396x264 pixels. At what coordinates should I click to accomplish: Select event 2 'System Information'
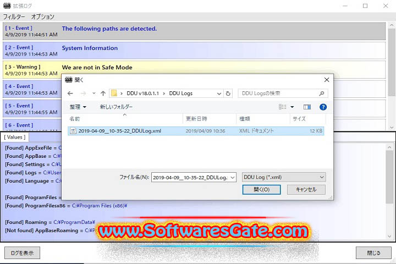tap(194, 51)
